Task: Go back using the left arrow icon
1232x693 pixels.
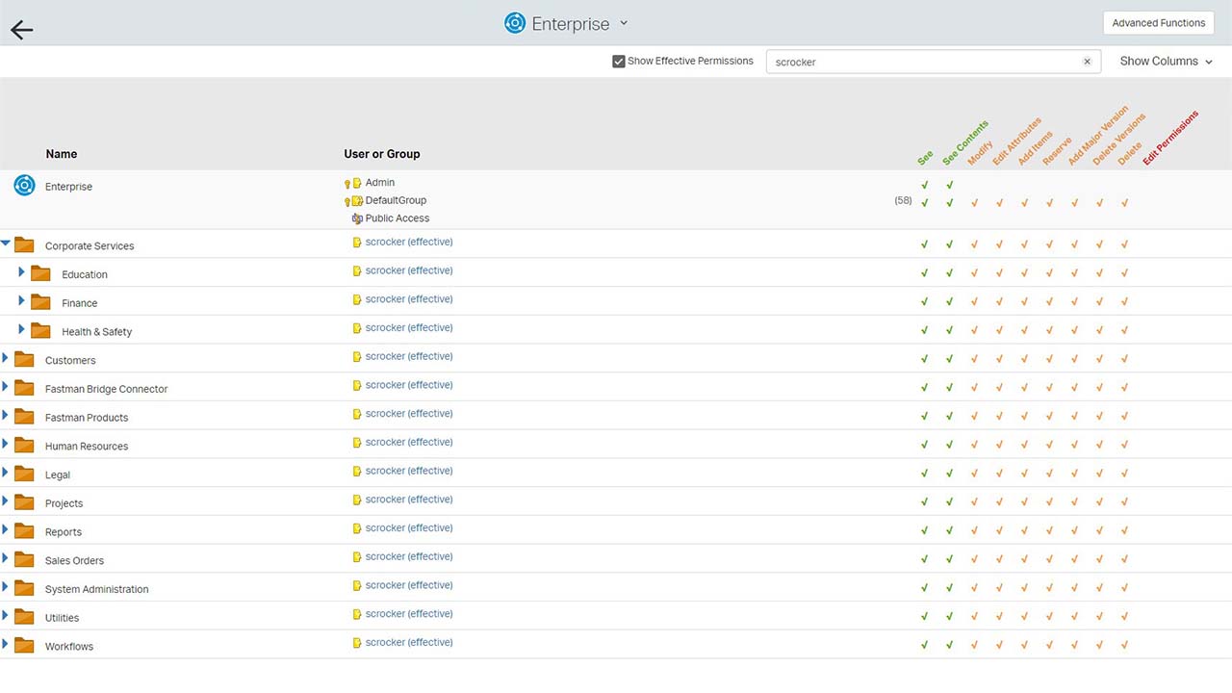Action: (x=21, y=30)
